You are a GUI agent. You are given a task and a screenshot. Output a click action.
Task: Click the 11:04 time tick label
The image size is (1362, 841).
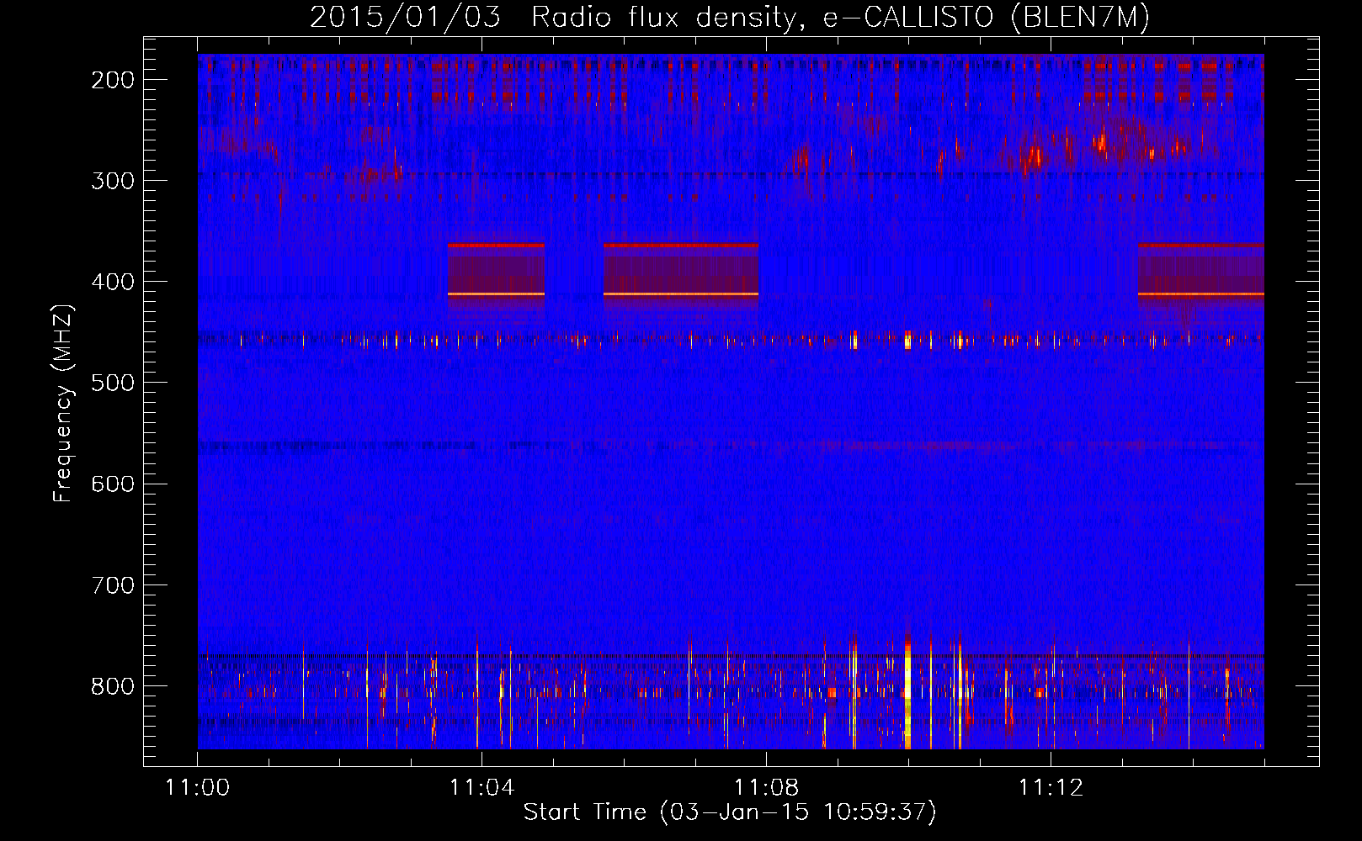(481, 788)
